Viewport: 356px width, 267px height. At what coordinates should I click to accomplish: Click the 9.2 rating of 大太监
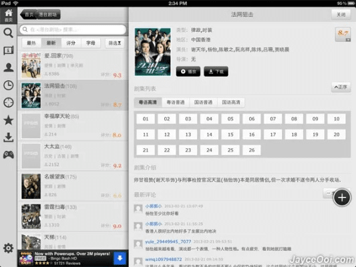click(117, 166)
